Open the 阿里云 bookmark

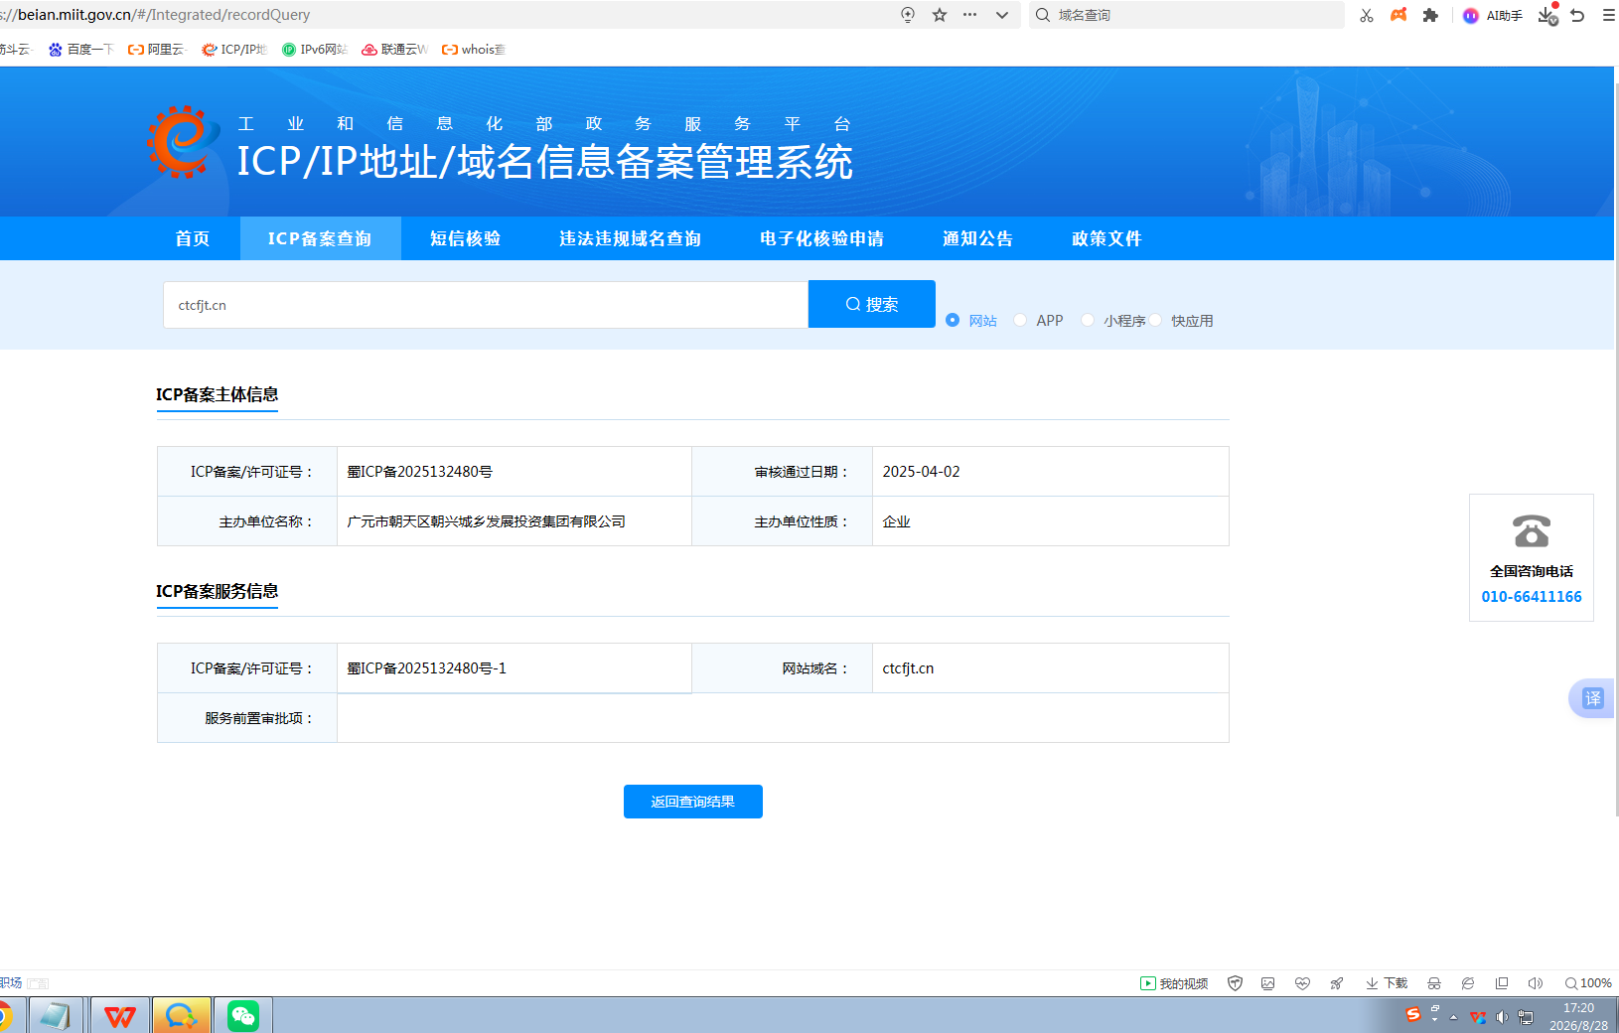157,50
